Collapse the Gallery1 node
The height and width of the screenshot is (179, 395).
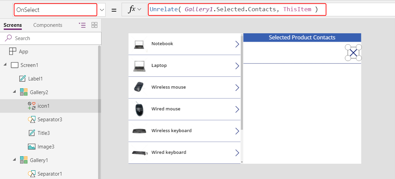tap(14, 160)
